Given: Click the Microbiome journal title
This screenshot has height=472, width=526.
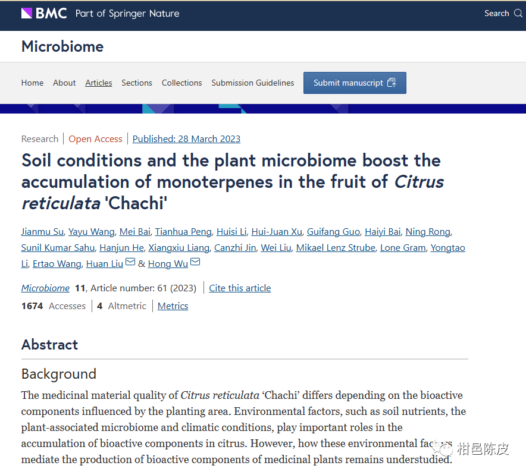Looking at the screenshot, I should 62,46.
